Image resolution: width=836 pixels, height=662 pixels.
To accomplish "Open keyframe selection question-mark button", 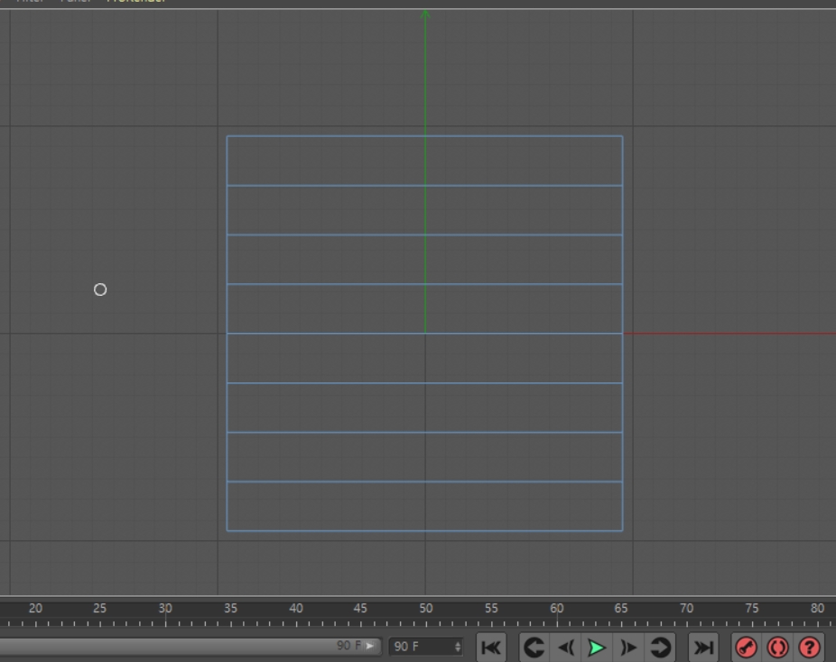I will [809, 648].
